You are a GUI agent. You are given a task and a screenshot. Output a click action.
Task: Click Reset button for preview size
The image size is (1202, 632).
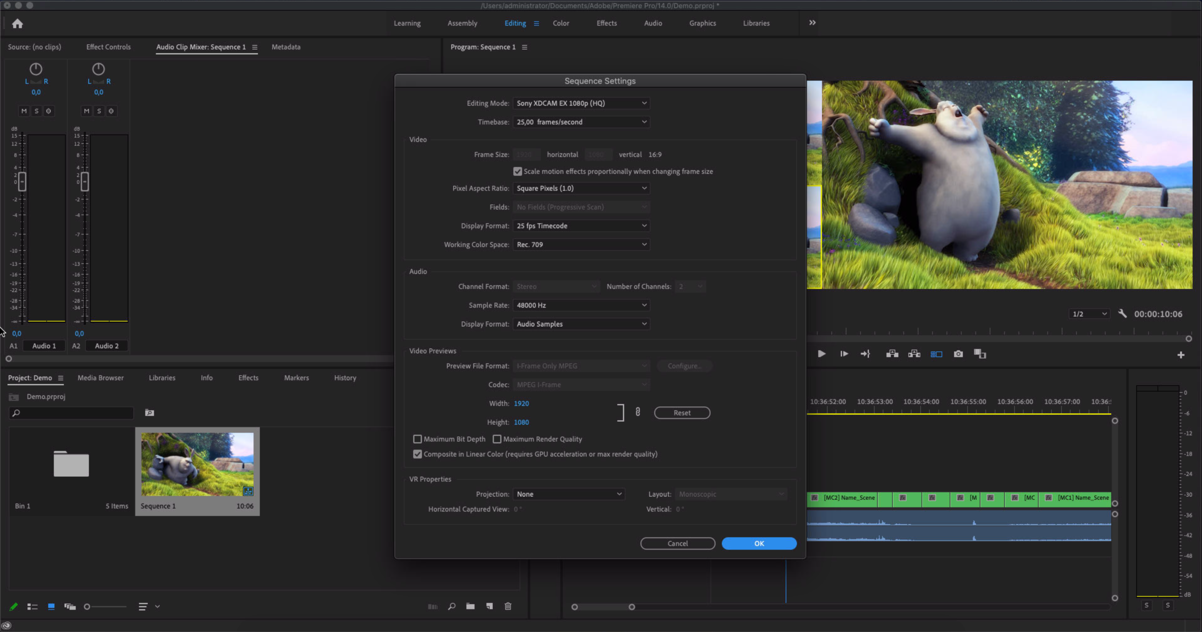click(x=682, y=412)
